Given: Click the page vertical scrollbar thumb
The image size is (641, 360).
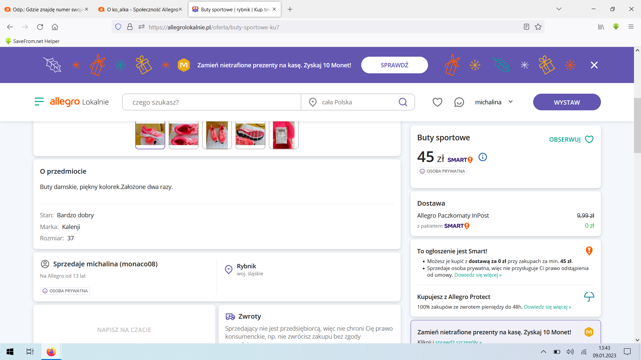Looking at the screenshot, I should [x=637, y=125].
